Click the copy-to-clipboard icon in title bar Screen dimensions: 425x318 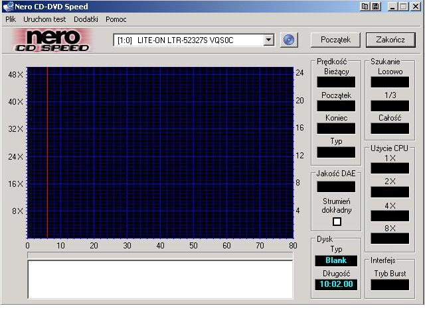pos(365,7)
